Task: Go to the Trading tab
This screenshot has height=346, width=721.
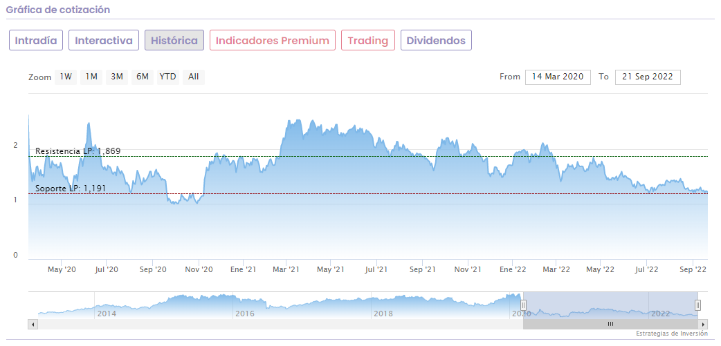Action: coord(367,41)
